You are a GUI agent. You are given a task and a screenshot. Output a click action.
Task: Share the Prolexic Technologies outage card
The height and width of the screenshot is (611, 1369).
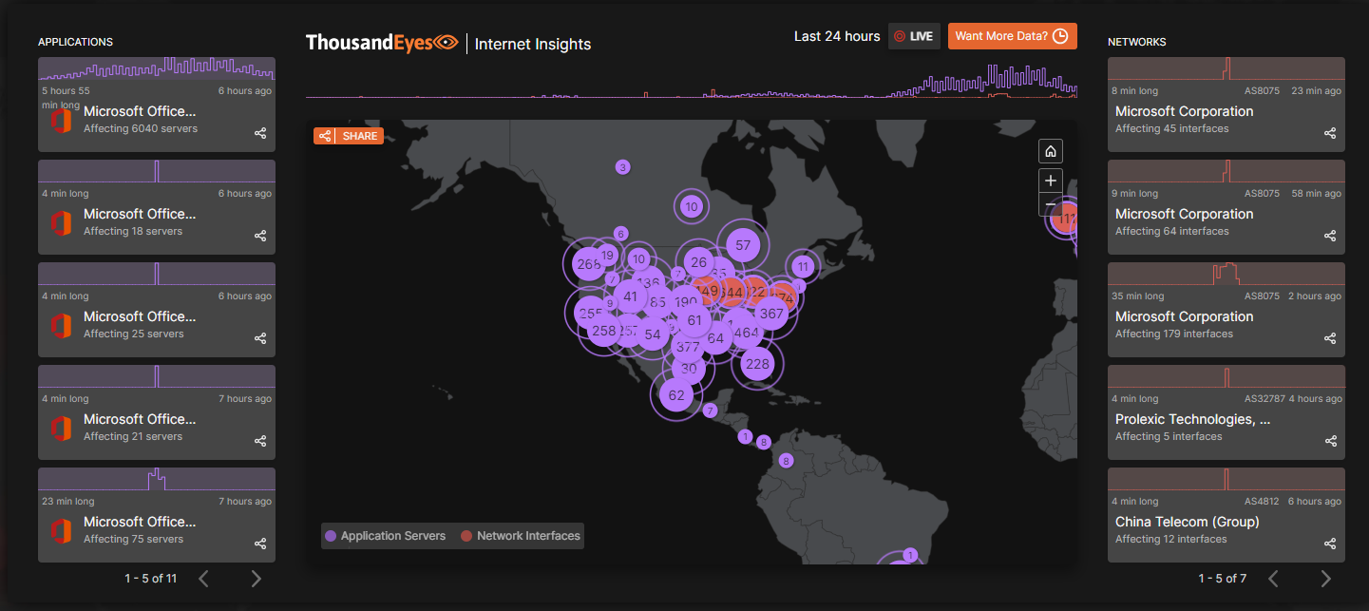point(1330,441)
